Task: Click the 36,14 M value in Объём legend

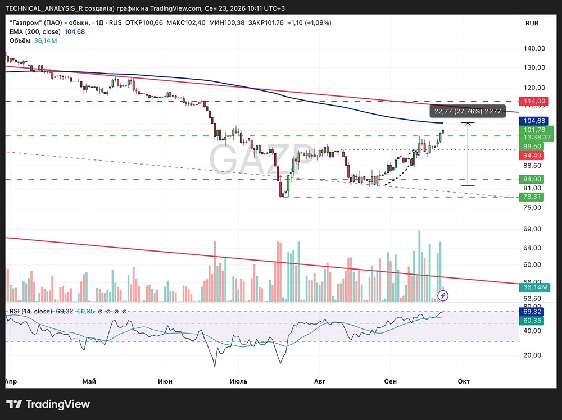Action: [46, 41]
